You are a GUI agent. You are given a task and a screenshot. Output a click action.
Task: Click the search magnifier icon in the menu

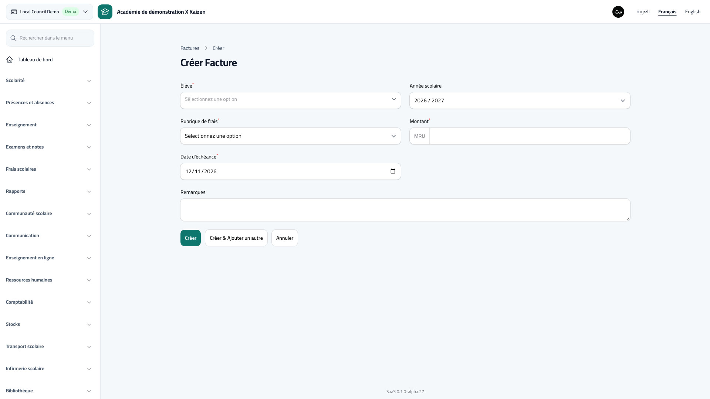[x=13, y=38]
